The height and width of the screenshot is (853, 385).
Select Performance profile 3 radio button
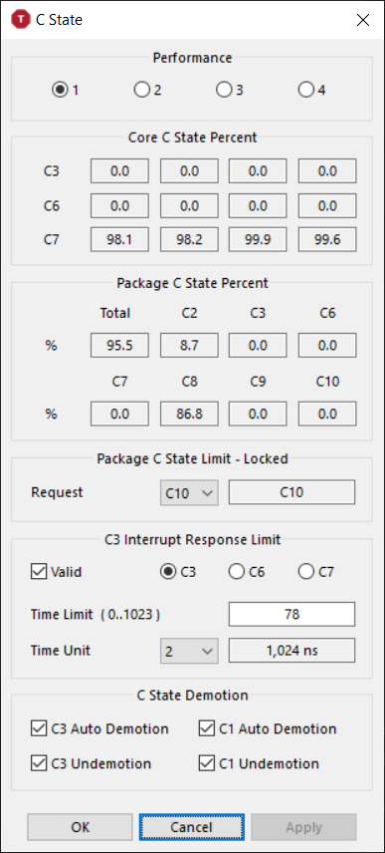223,90
